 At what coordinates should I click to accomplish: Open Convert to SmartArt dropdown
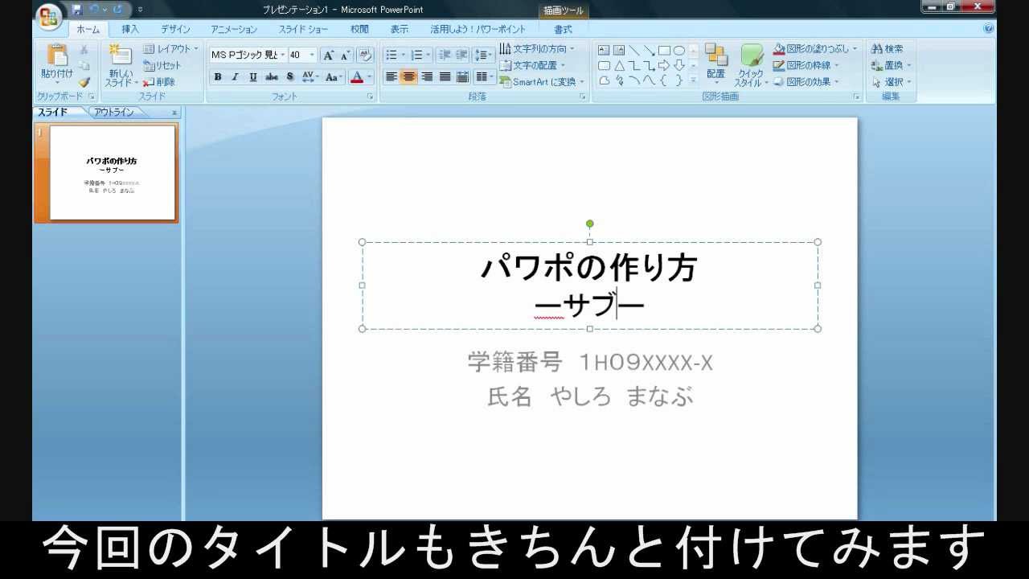click(542, 82)
